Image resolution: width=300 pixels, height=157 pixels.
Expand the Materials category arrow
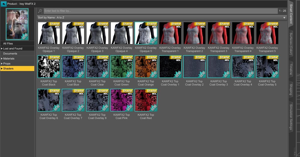click(x=2, y=58)
